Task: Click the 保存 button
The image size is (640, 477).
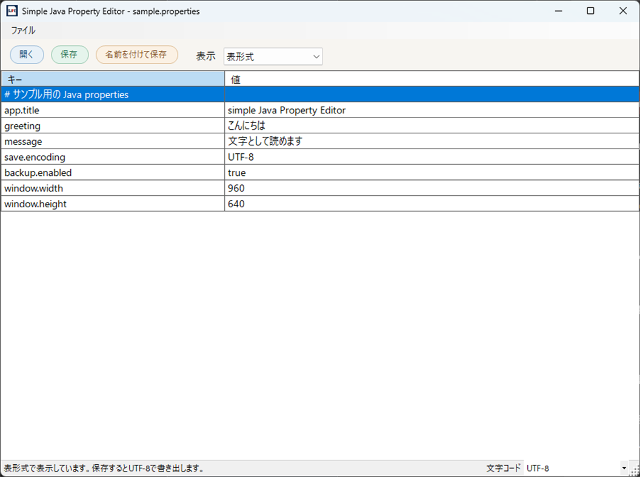Action: [69, 55]
